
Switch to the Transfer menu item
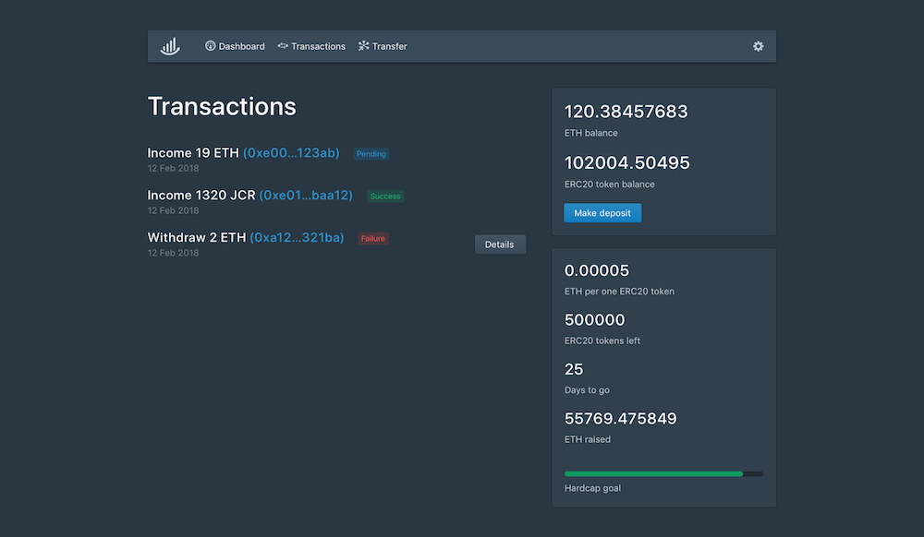pyautogui.click(x=383, y=46)
